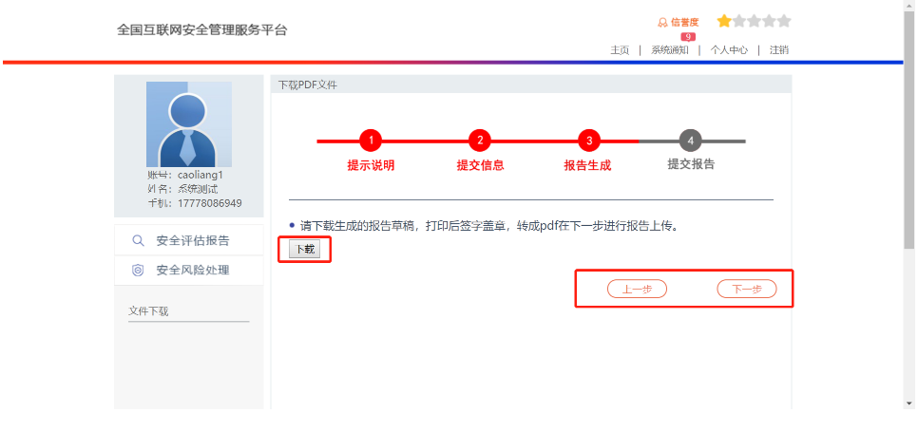Click the phone number 17778086949

click(210, 203)
